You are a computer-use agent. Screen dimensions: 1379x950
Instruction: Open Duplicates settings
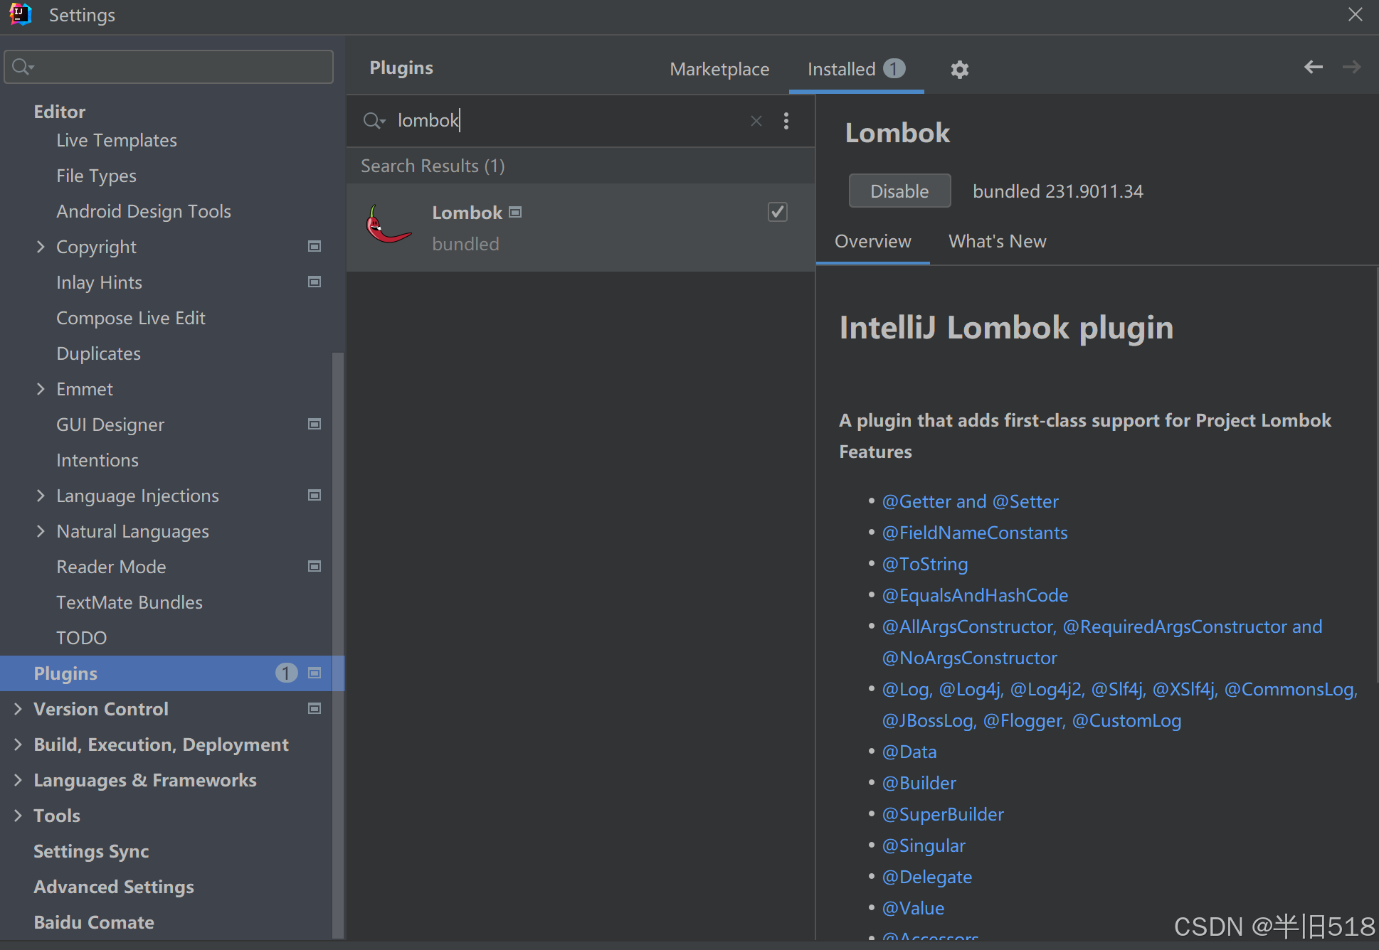coord(98,354)
